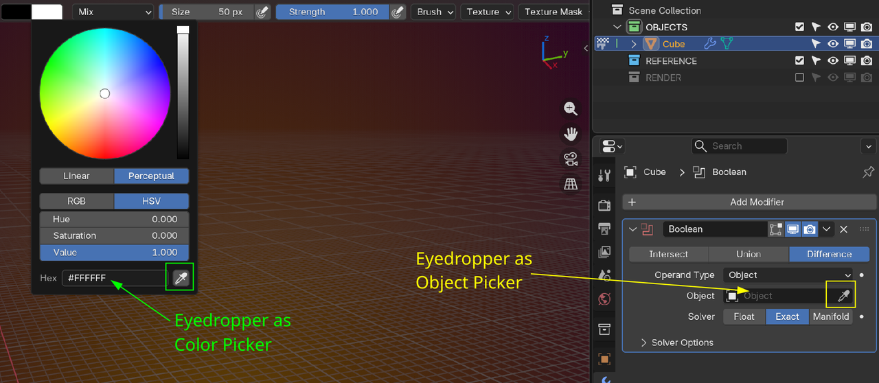Viewport: 879px width, 383px height.
Task: Open the Output properties tab icon
Action: 604,229
